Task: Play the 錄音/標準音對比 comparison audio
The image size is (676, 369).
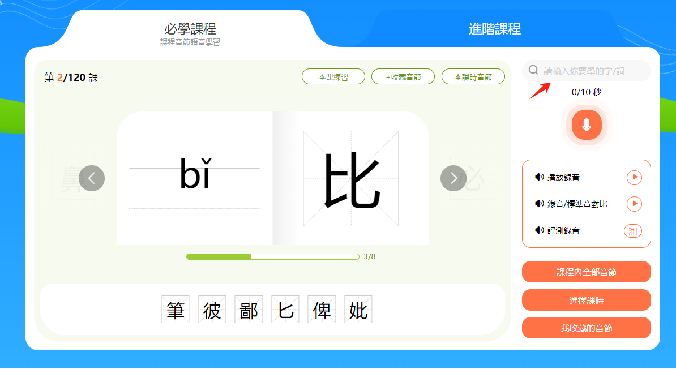Action: tap(634, 204)
